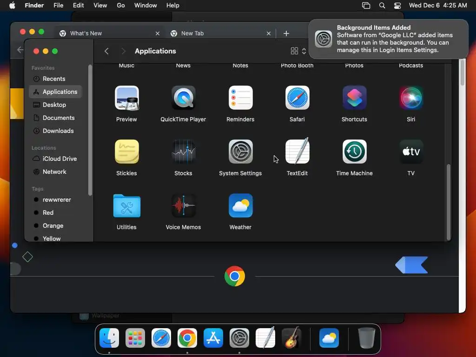Open the Window menu
The image size is (476, 357).
(x=145, y=5)
